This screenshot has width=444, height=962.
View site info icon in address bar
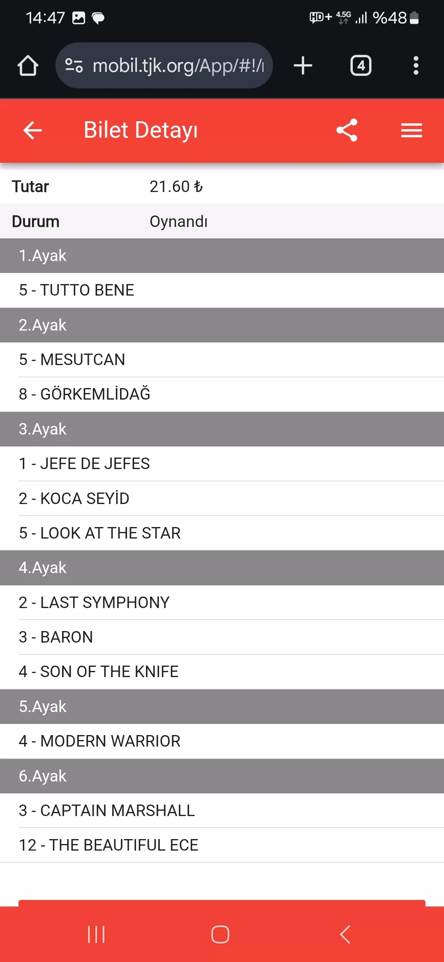click(74, 66)
